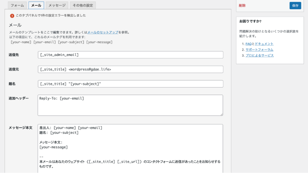Go to the その他の設定 tab
Viewport: 308px width, 173px height.
(83, 5)
